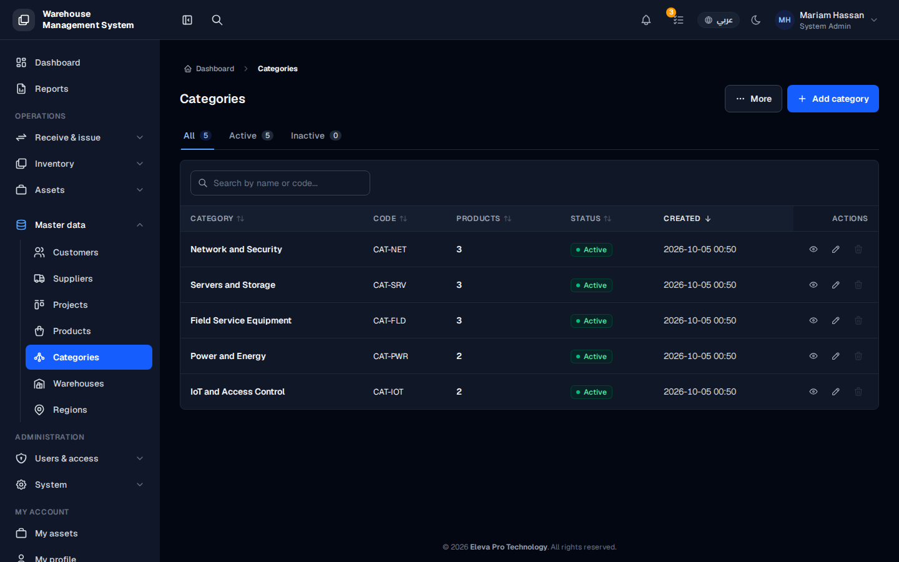This screenshot has height=562, width=899.
Task: Delete the Network and Security category
Action: tap(858, 249)
